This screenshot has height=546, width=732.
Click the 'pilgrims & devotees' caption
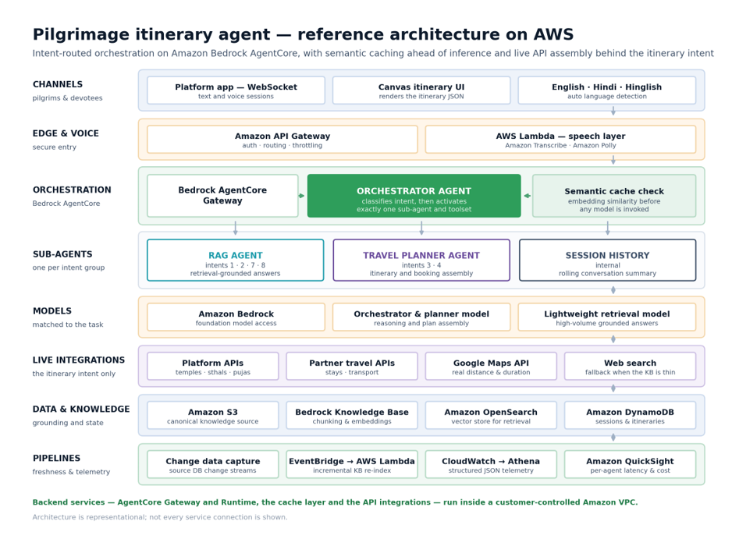coord(67,98)
